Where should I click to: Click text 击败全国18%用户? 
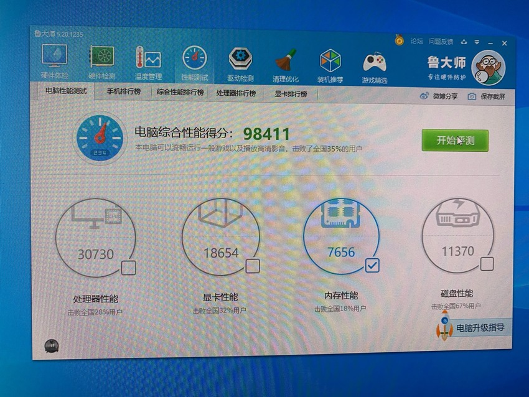(x=340, y=308)
